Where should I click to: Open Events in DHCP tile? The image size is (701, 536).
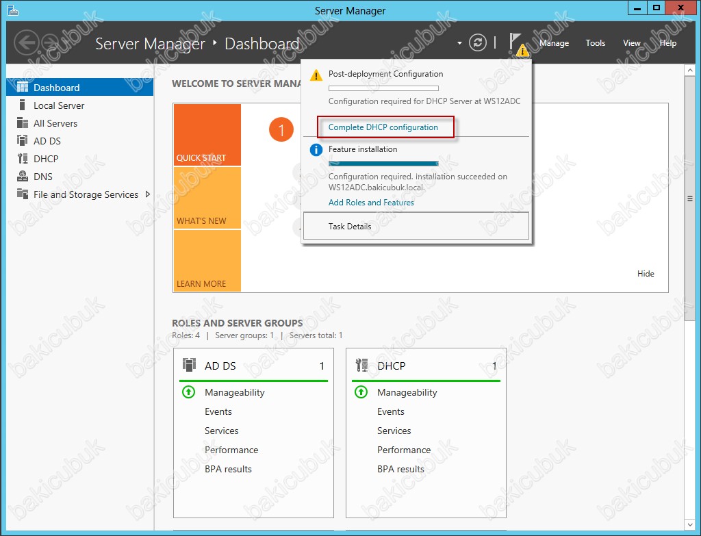tap(391, 411)
